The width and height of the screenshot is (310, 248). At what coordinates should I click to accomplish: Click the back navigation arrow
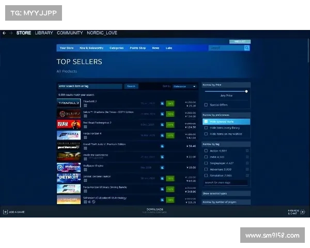click(x=4, y=33)
